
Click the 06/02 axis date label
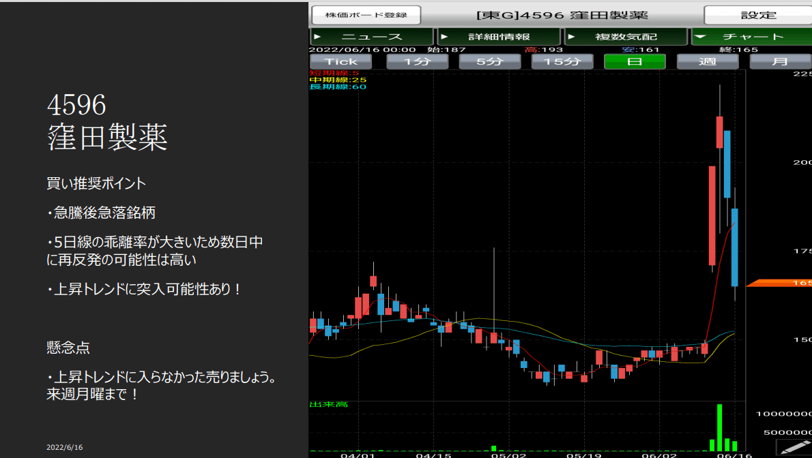point(659,455)
